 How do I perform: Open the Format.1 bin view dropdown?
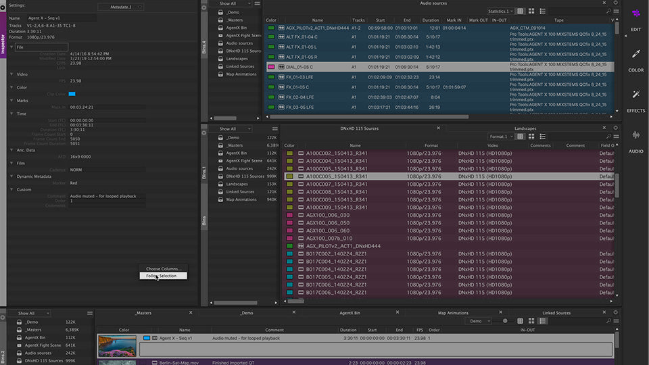[500, 136]
